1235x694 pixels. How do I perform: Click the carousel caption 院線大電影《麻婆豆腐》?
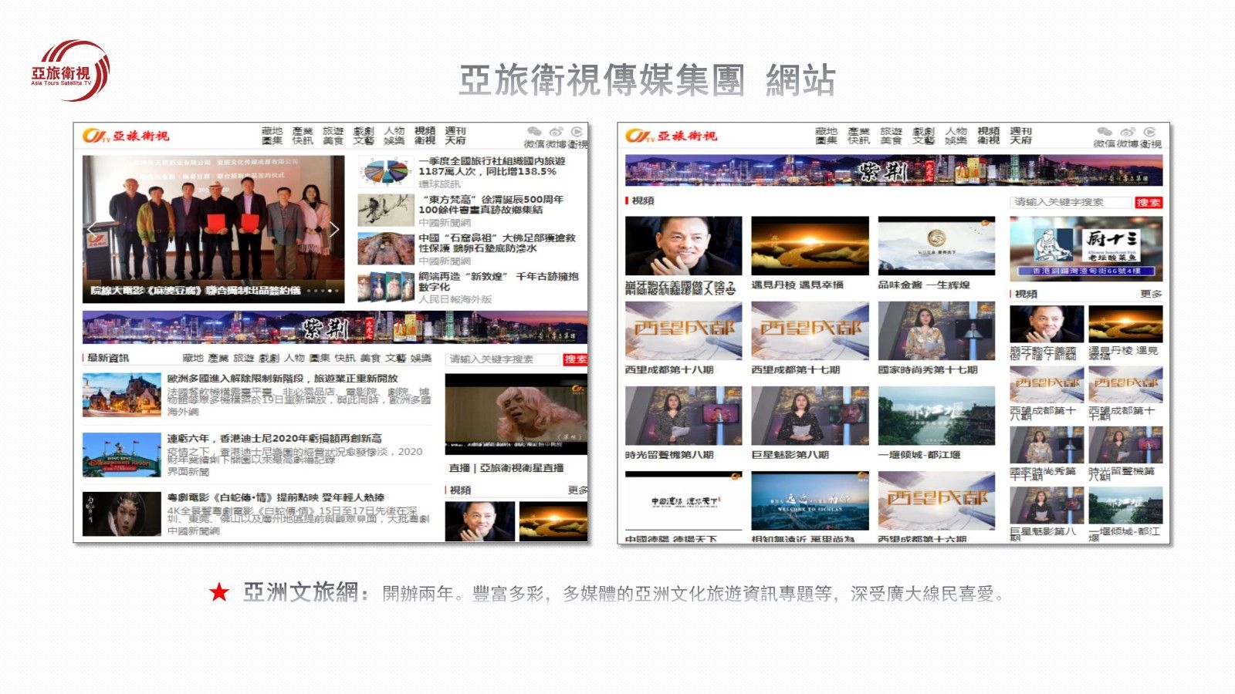point(195,291)
